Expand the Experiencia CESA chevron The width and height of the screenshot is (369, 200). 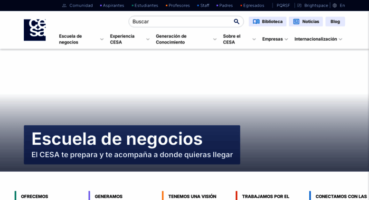[x=148, y=39]
